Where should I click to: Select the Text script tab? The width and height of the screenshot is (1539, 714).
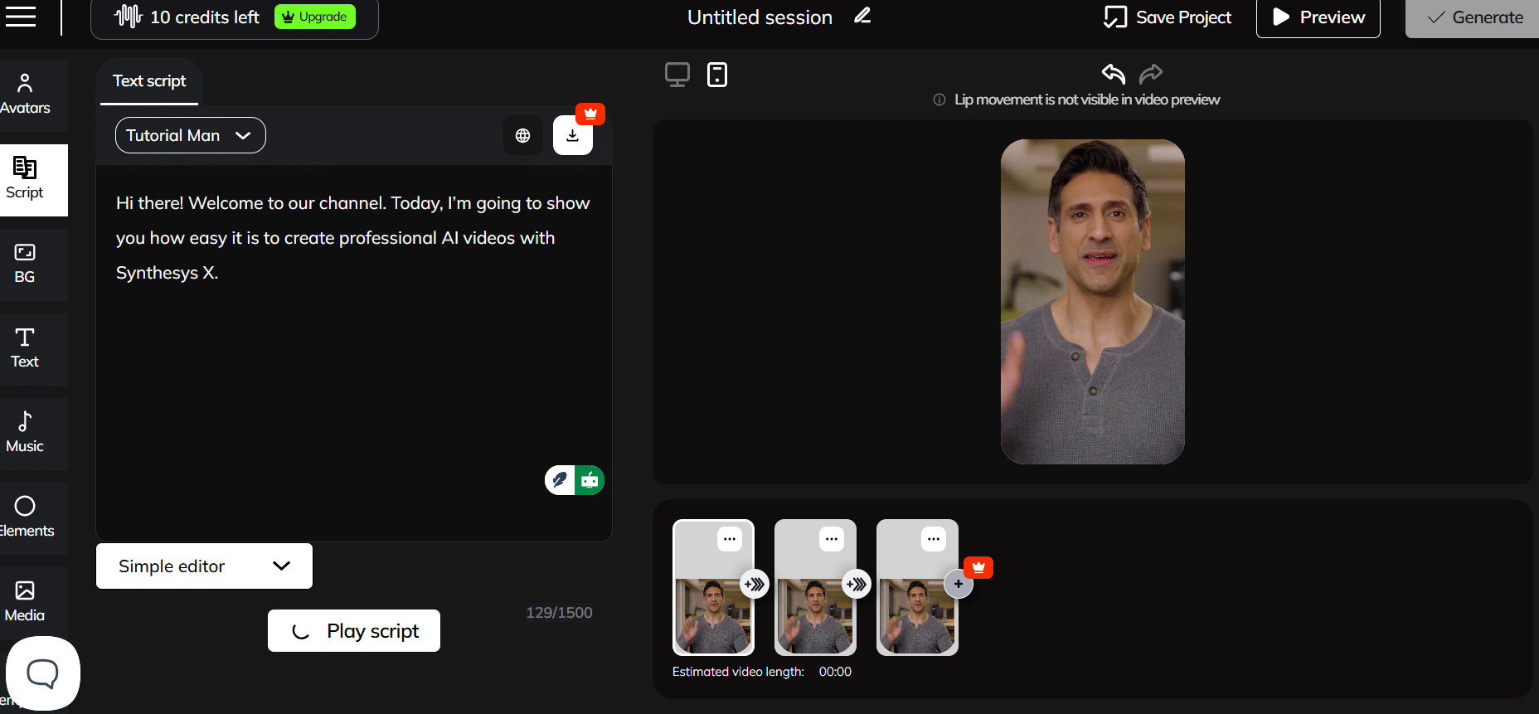149,81
